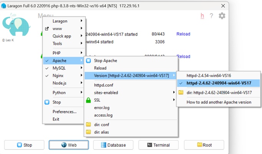The height and width of the screenshot is (154, 262).
Task: Open the dir: alias folder
Action: pos(101,132)
